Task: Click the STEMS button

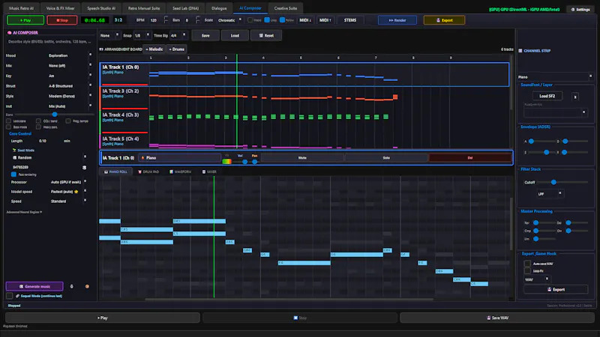Action: (x=349, y=20)
